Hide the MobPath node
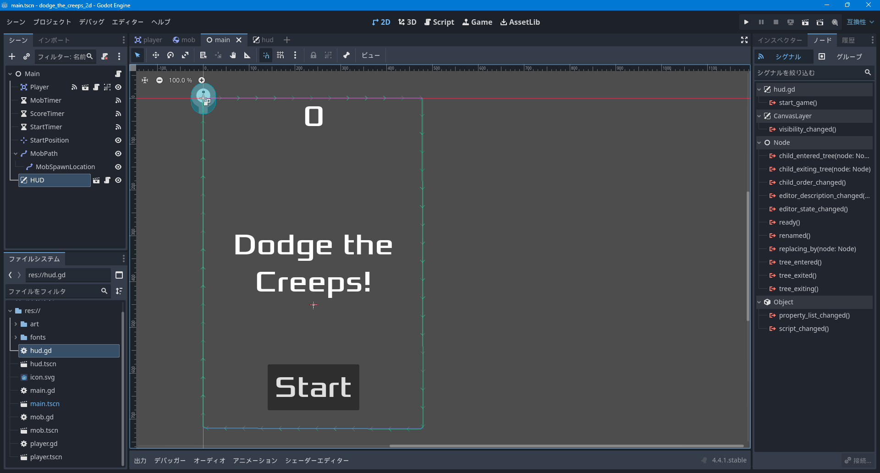Viewport: 880px width, 473px height. coord(118,154)
